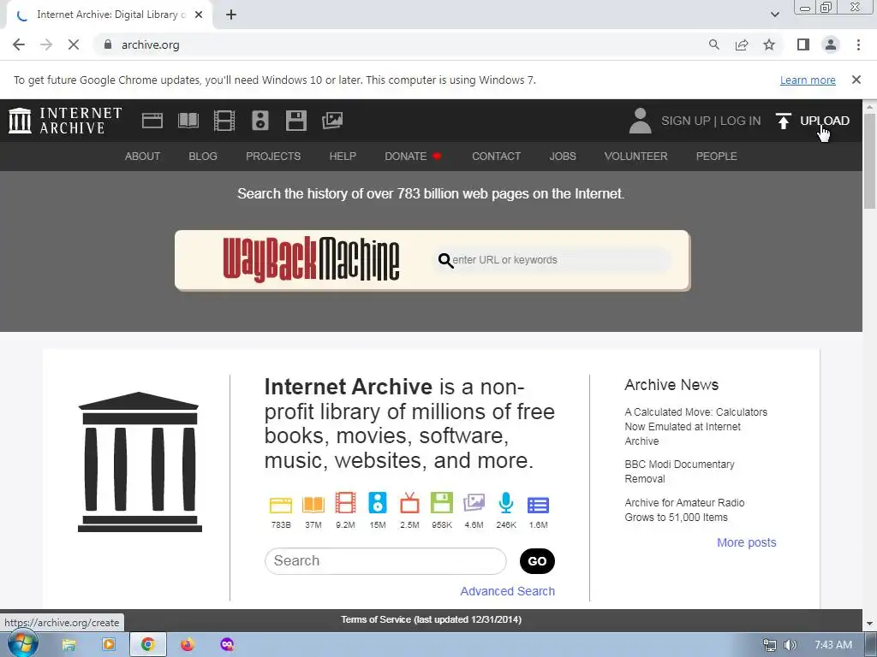
Task: Select the orange texts icon labeled 37M
Action: [313, 505]
